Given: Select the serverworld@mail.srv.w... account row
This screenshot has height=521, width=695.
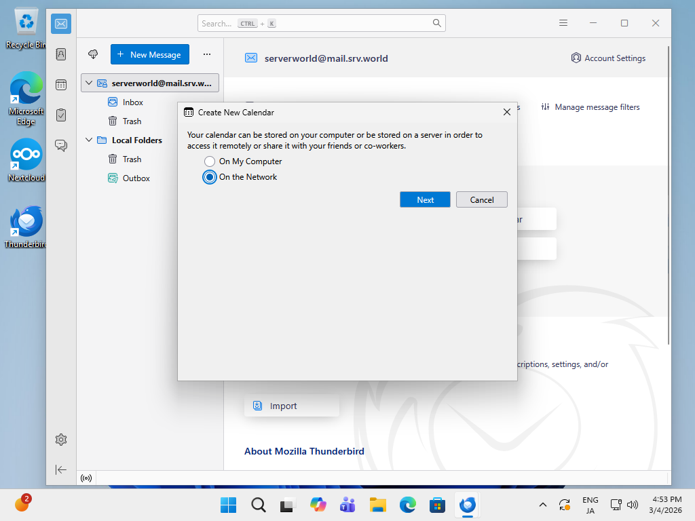Looking at the screenshot, I should [150, 83].
